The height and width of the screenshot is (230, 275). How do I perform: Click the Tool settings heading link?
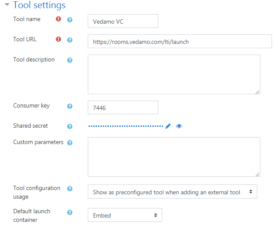pyautogui.click(x=39, y=5)
